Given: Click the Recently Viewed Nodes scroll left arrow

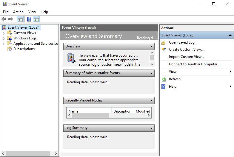Looking at the screenshot, I should 69,115.
